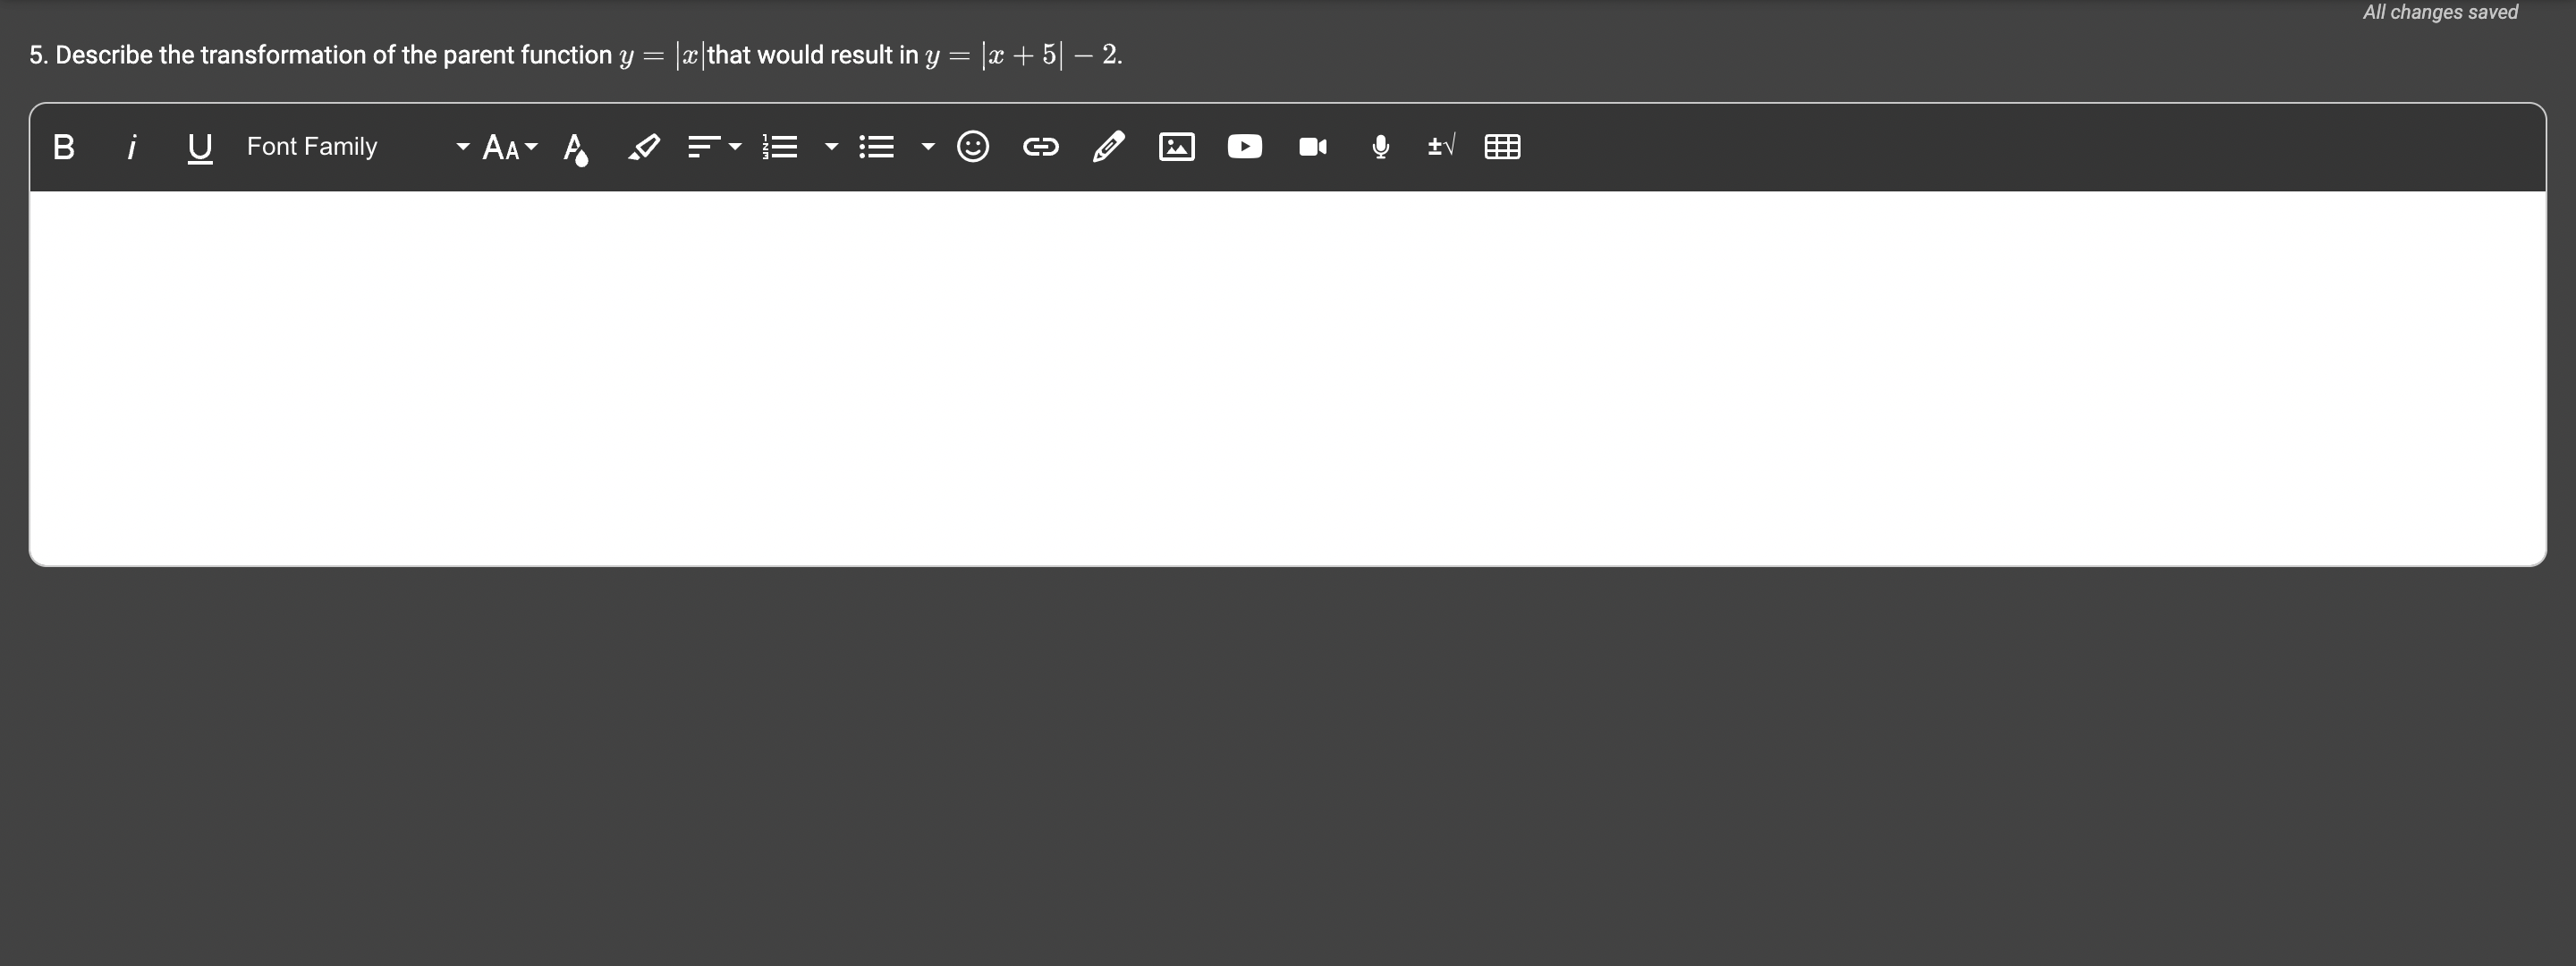Insert an image
This screenshot has height=966, width=2576.
coord(1176,147)
